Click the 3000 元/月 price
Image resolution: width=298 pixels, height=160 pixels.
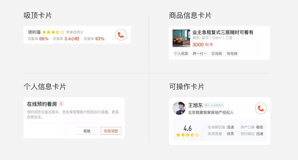pos(203,44)
